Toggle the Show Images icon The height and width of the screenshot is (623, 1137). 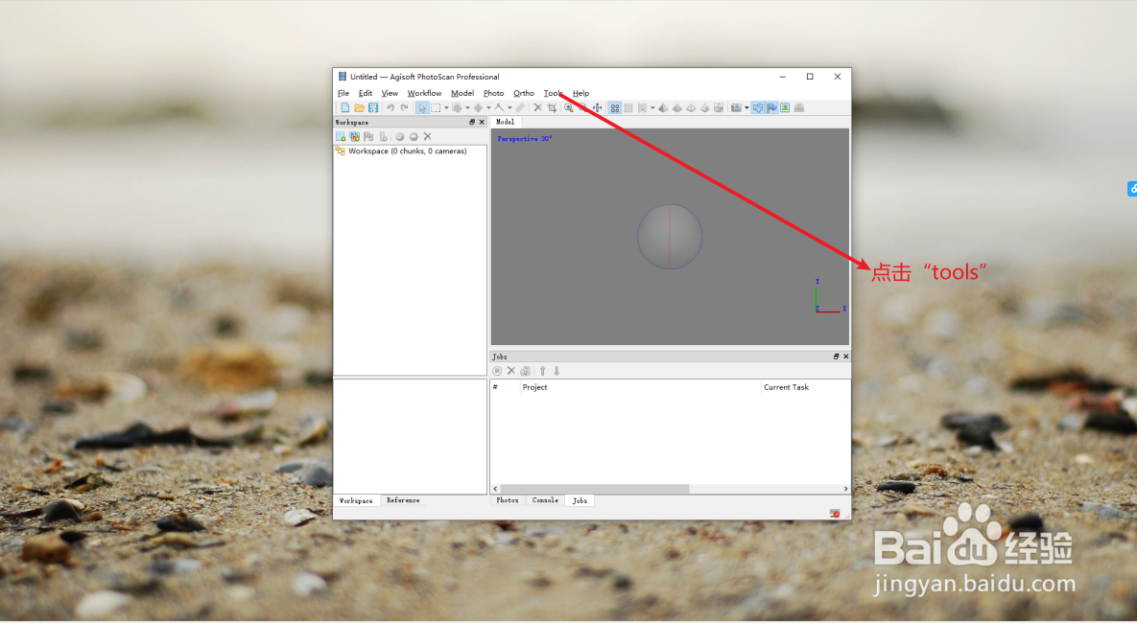[x=785, y=107]
